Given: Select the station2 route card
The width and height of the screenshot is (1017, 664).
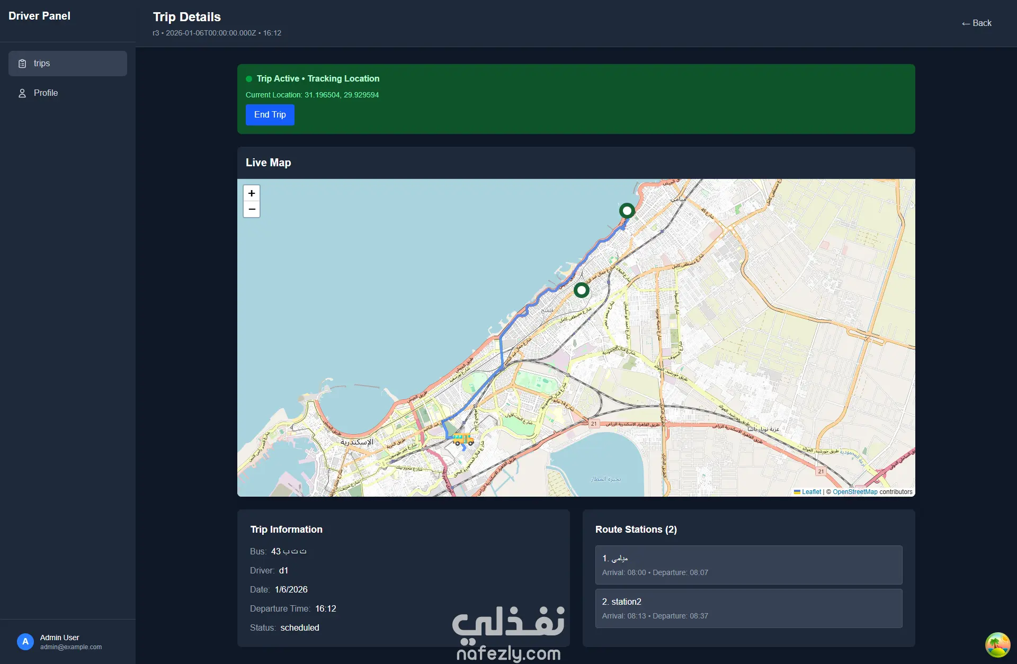Looking at the screenshot, I should pos(748,608).
